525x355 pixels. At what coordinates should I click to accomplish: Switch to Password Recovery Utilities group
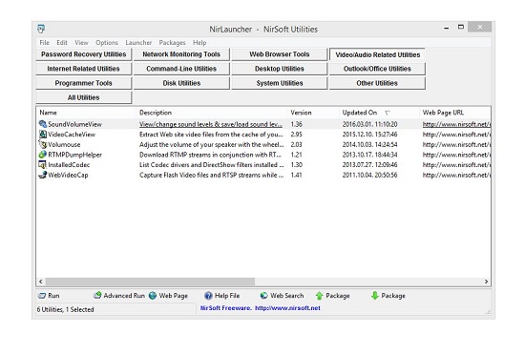pyautogui.click(x=84, y=54)
